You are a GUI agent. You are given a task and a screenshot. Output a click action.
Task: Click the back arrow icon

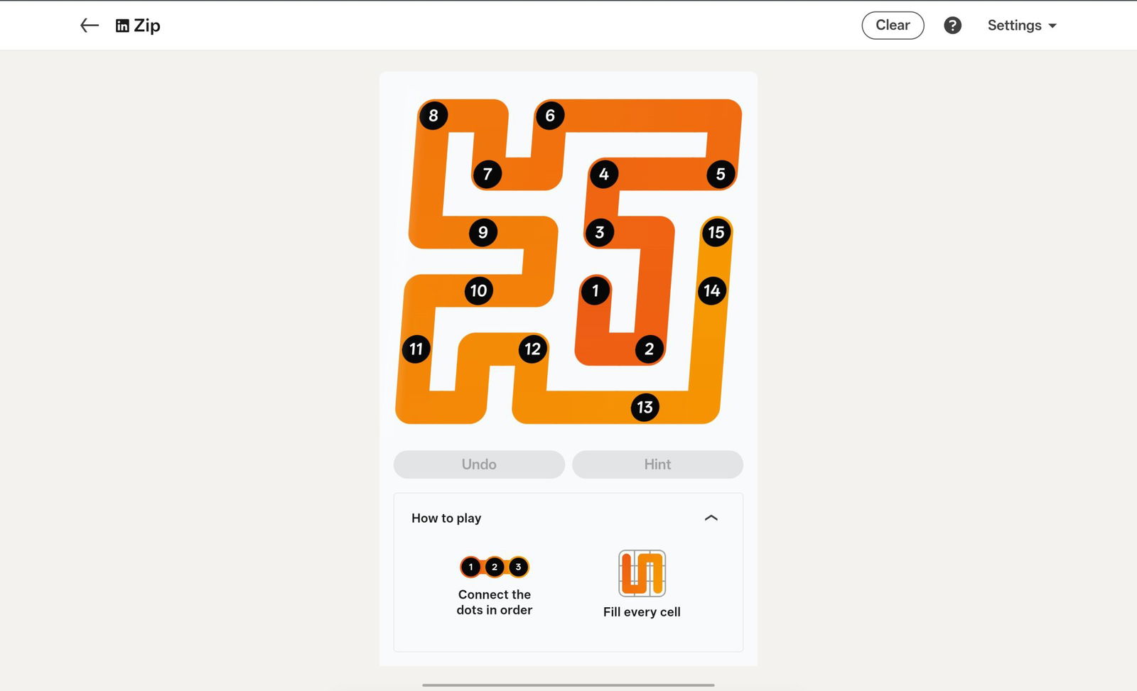click(90, 26)
